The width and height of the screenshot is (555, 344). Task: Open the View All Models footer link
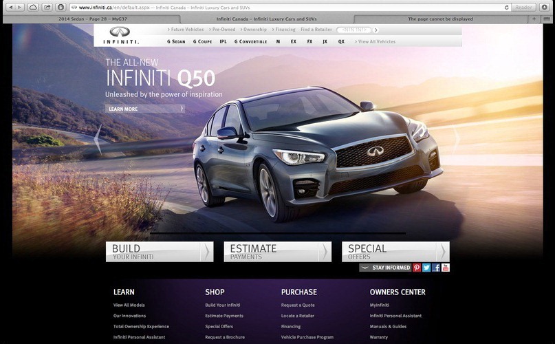129,305
